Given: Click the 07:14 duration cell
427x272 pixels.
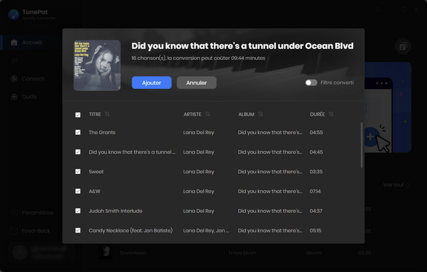Looking at the screenshot, I should click(x=315, y=191).
